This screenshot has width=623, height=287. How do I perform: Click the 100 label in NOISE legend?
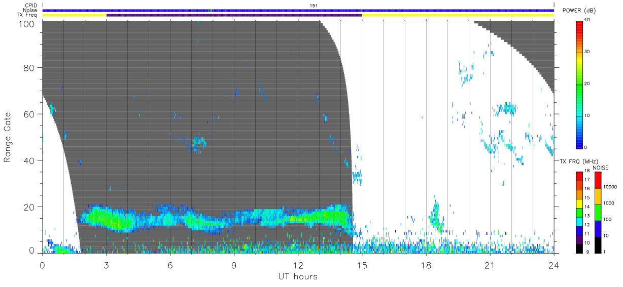[x=607, y=219]
